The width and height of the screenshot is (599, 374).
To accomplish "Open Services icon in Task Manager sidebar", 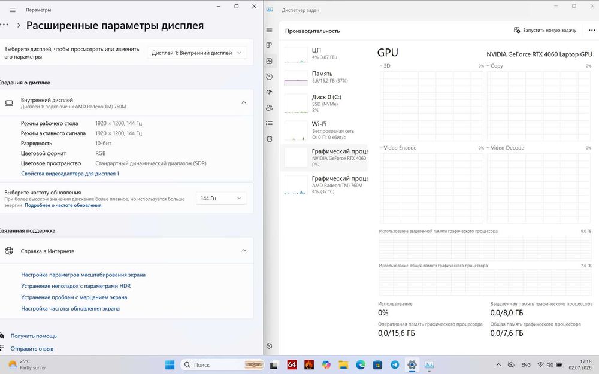I will (x=270, y=139).
